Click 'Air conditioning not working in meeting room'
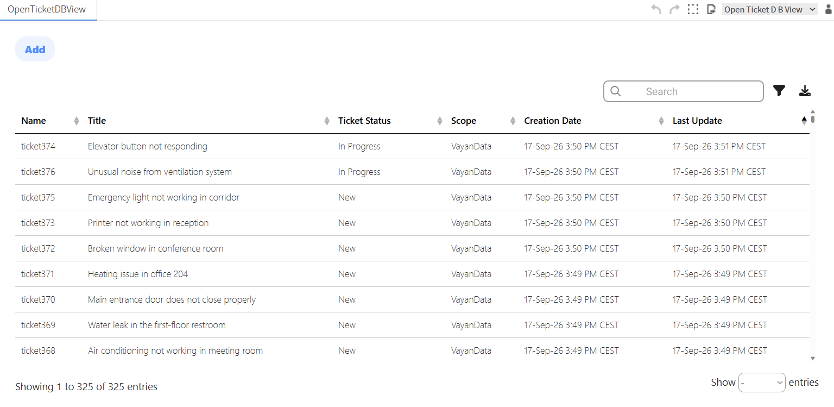 point(175,350)
